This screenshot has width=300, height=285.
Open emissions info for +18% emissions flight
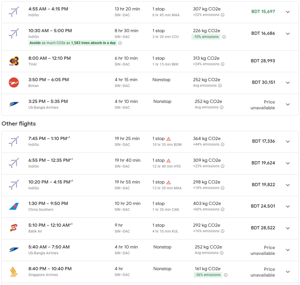pos(223,188)
